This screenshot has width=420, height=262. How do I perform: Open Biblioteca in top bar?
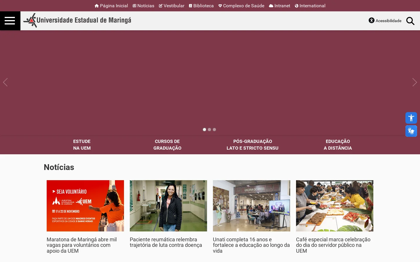[201, 6]
